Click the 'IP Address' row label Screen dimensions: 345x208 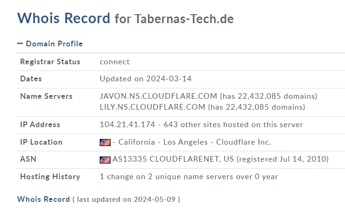pos(40,125)
